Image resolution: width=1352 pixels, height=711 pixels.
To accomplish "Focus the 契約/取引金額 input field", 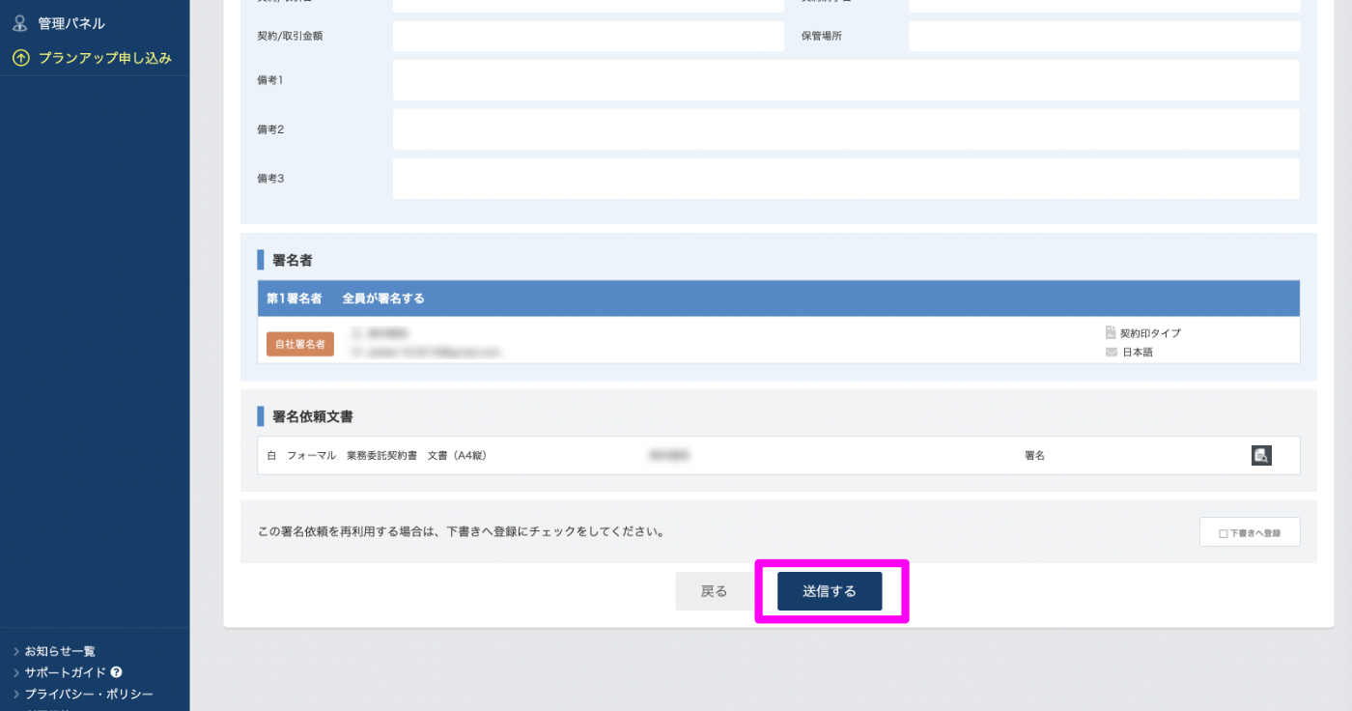I will coord(588,37).
